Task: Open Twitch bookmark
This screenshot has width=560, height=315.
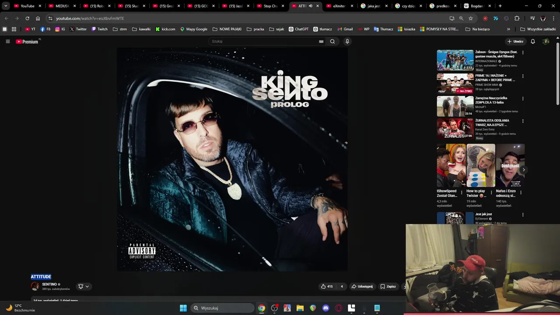Action: point(99,29)
